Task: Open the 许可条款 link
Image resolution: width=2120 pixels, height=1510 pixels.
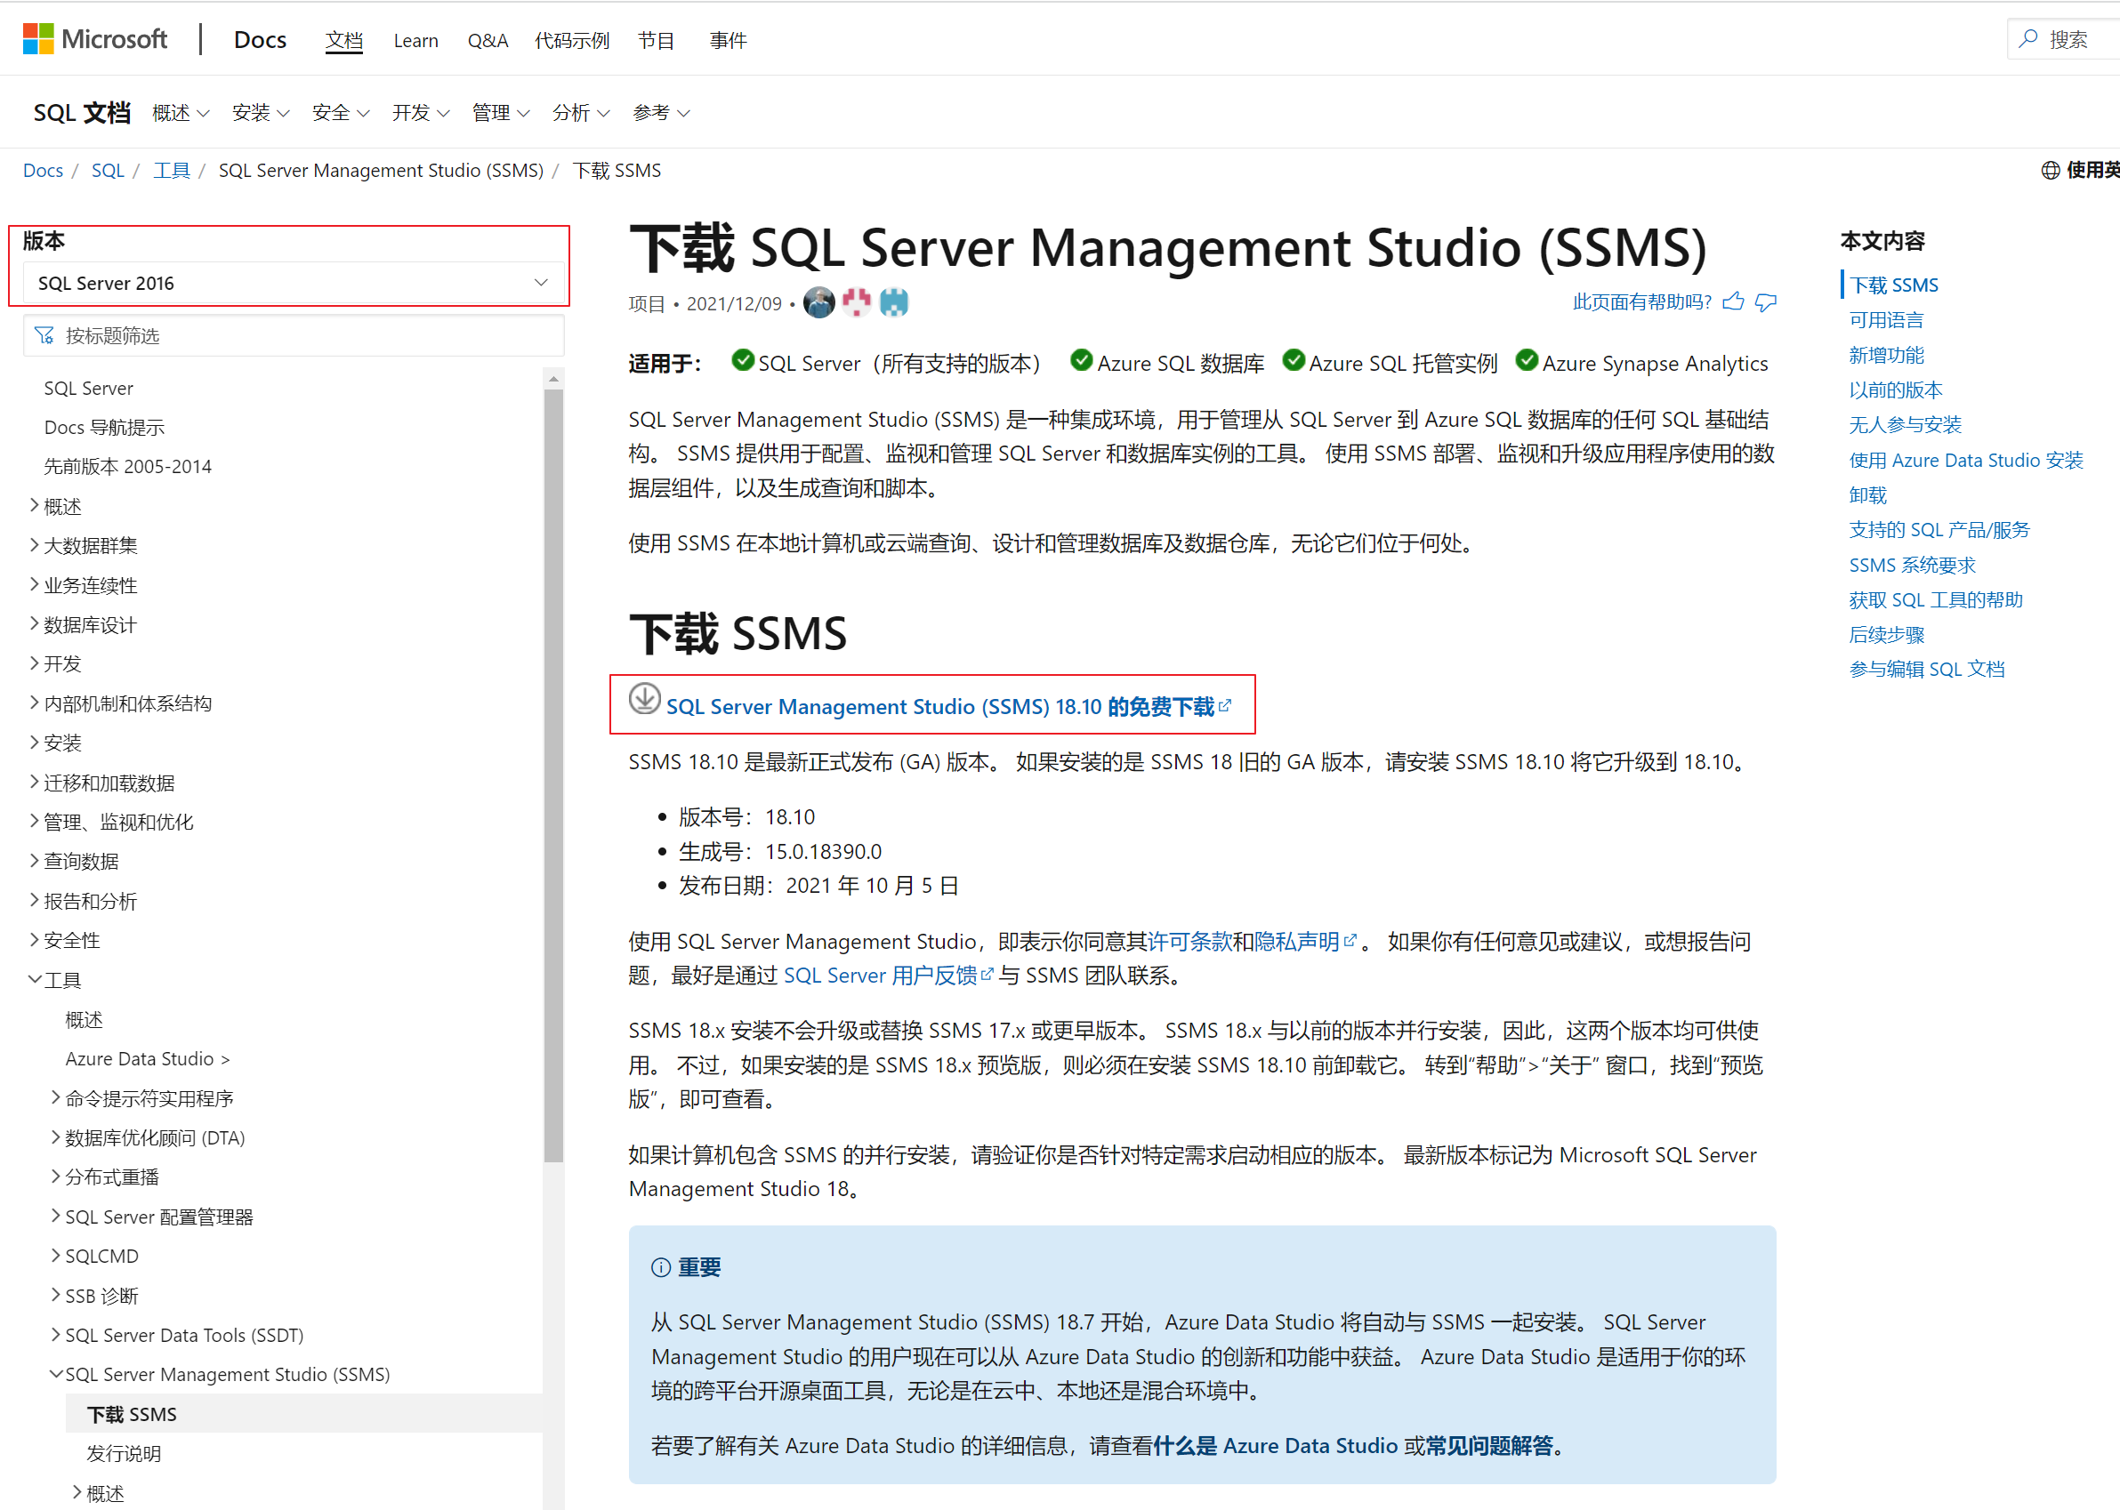Action: click(1189, 942)
